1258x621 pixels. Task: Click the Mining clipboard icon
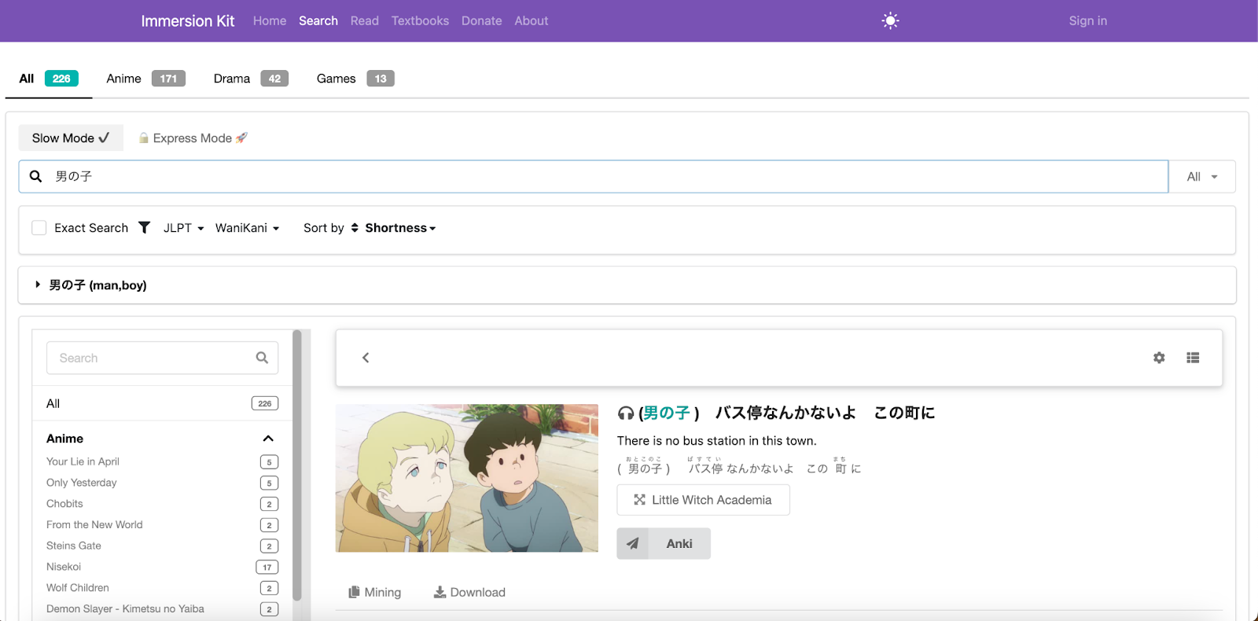point(355,592)
